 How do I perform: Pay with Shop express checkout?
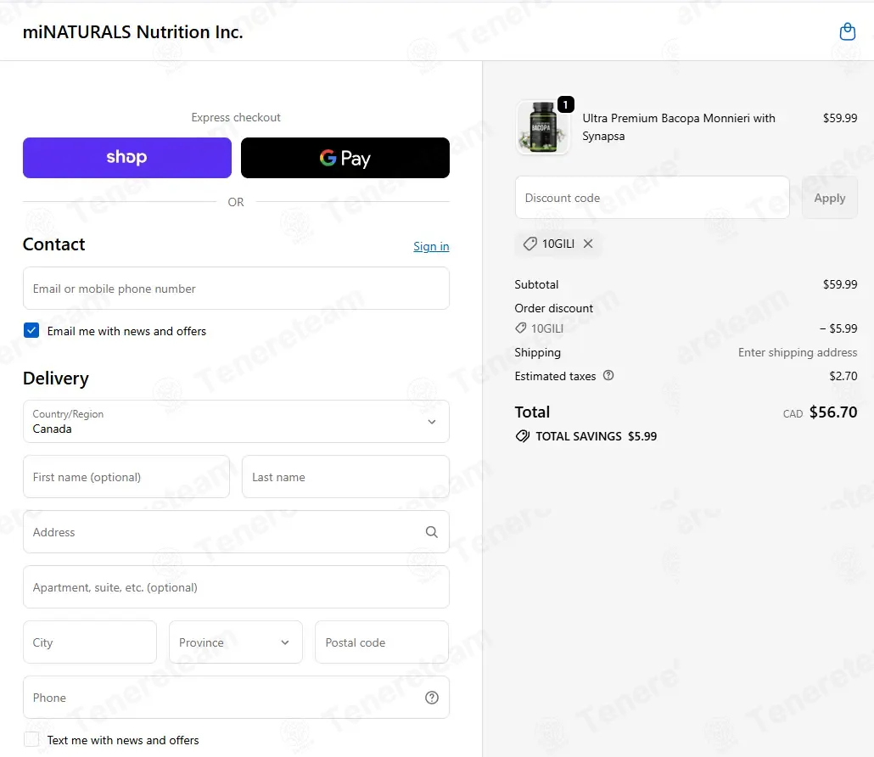coord(127,158)
